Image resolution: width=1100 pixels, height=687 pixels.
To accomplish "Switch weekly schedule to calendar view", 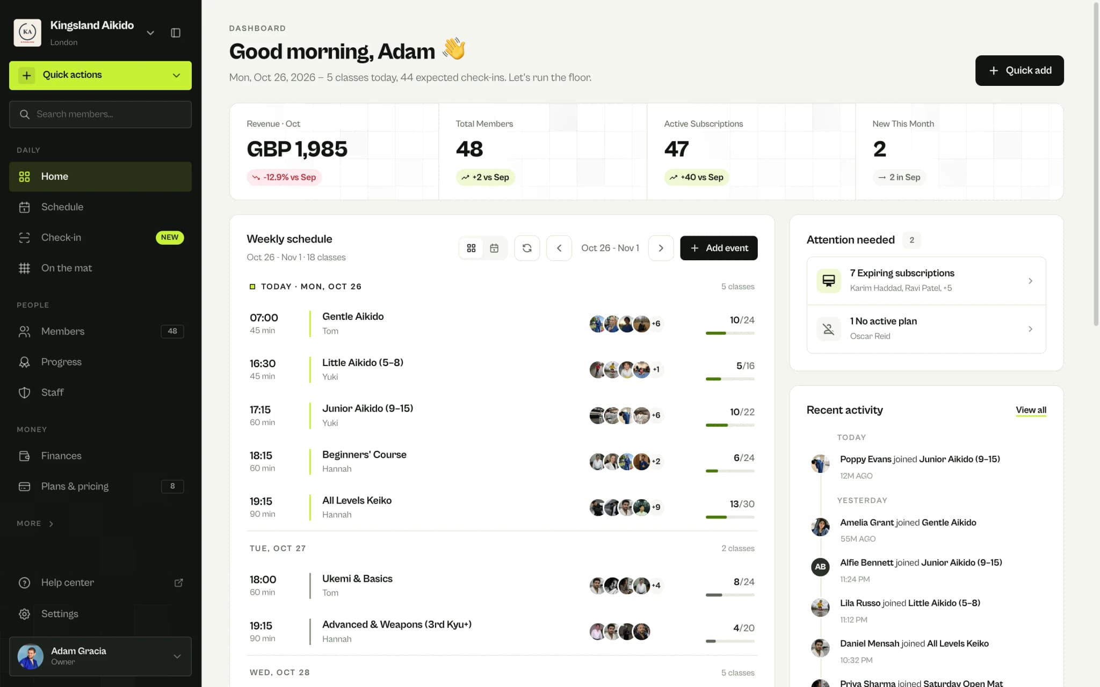I will click(494, 248).
